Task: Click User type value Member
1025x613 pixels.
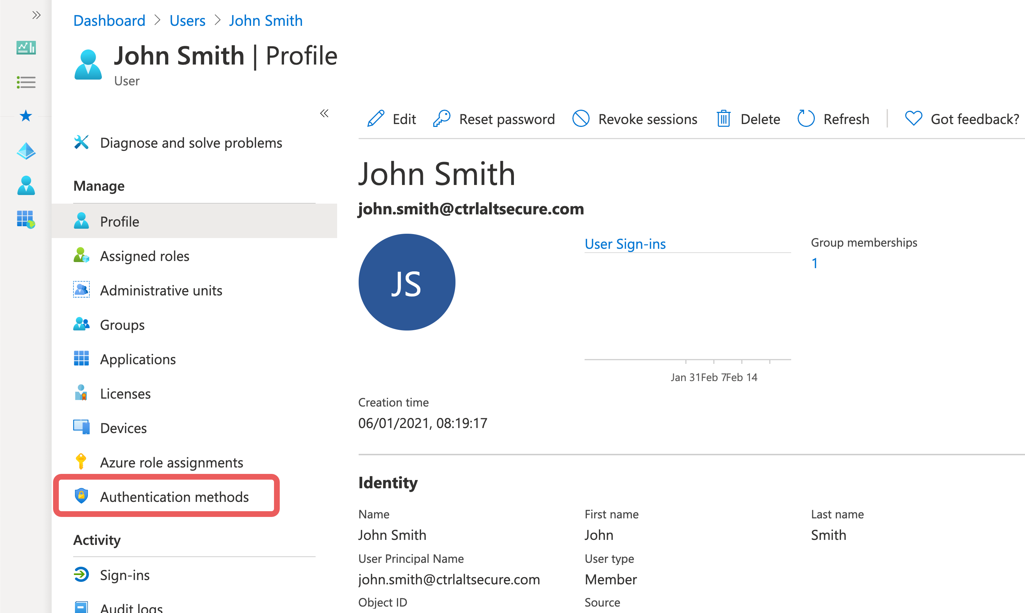Action: click(x=611, y=580)
